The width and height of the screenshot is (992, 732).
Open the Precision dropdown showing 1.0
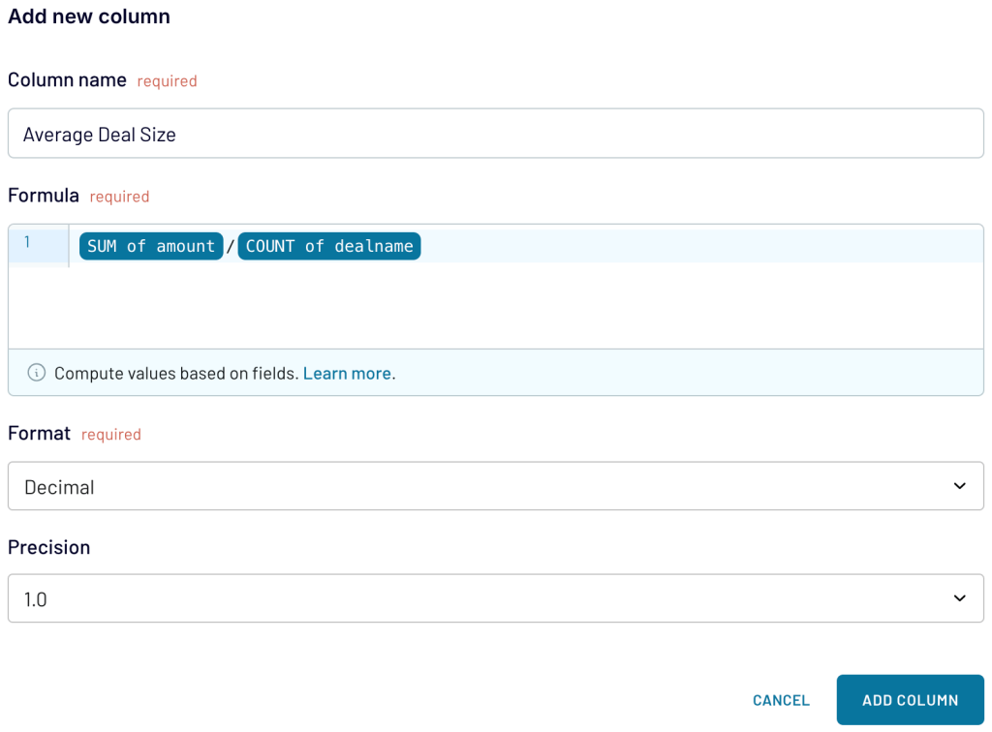point(495,598)
